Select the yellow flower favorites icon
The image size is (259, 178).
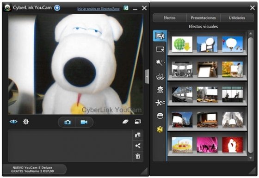(160, 129)
